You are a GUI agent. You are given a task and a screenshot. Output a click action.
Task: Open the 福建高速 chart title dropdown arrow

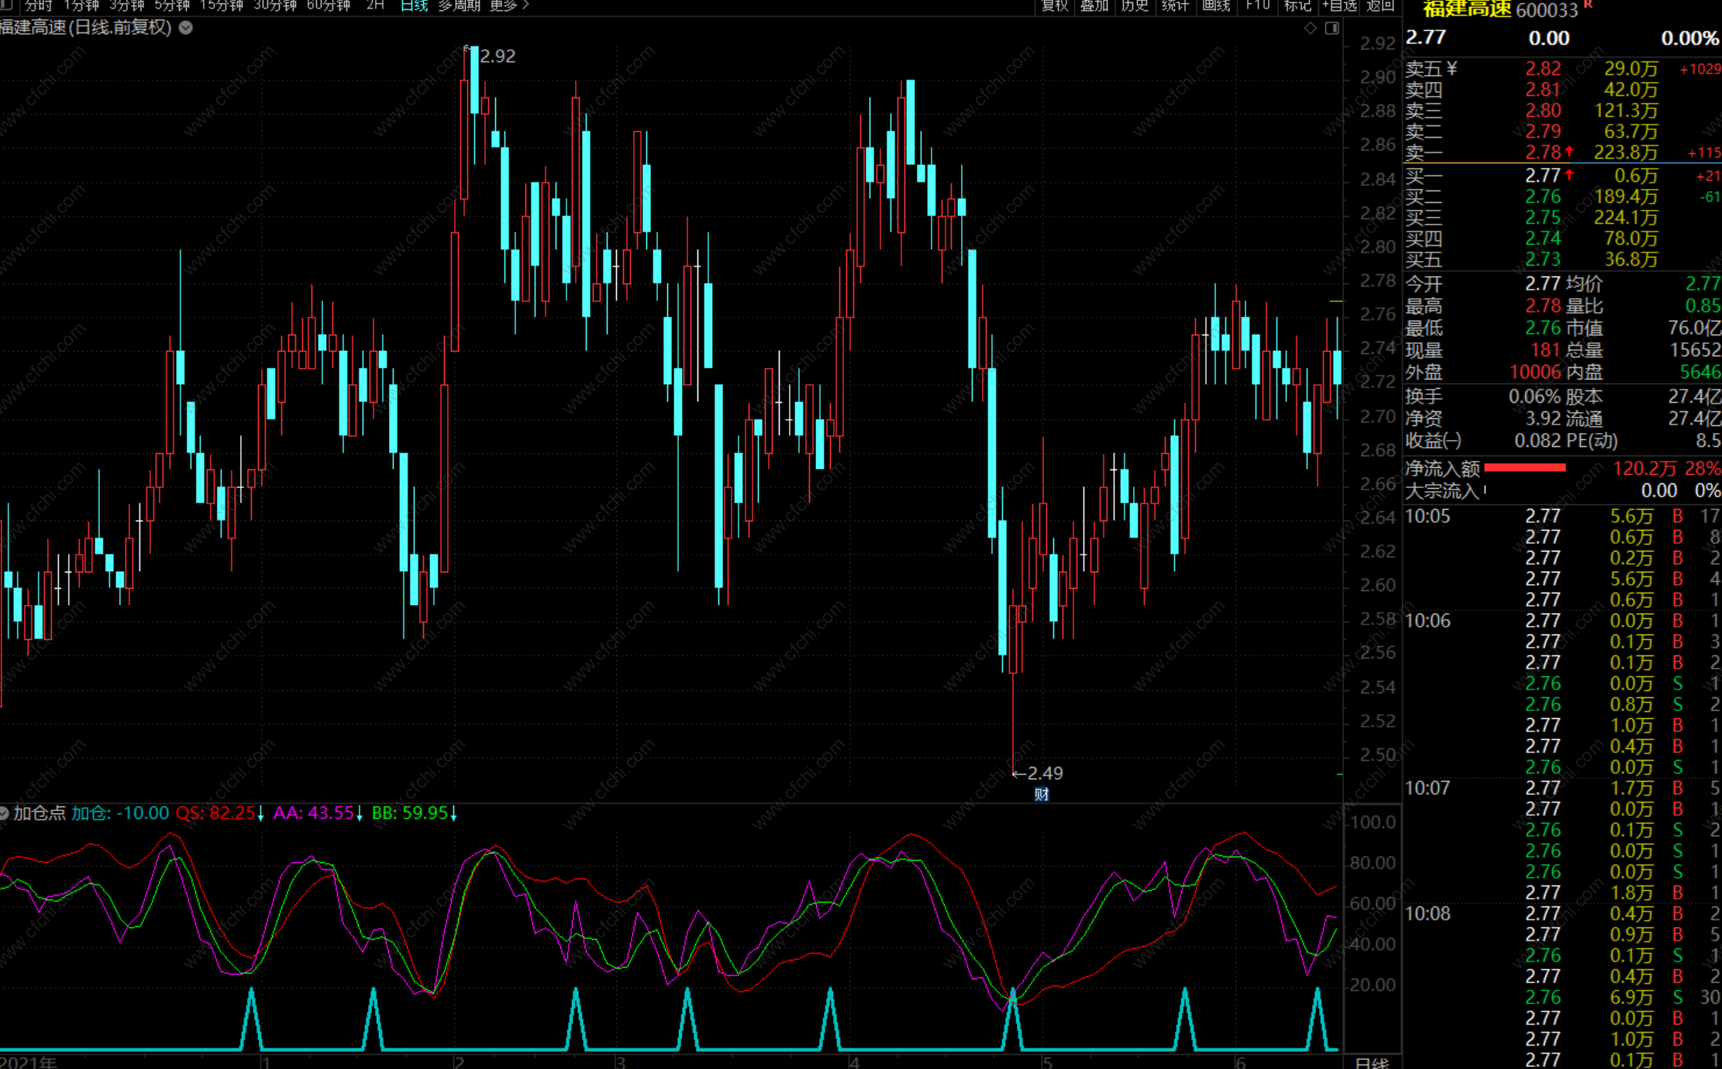[x=186, y=28]
